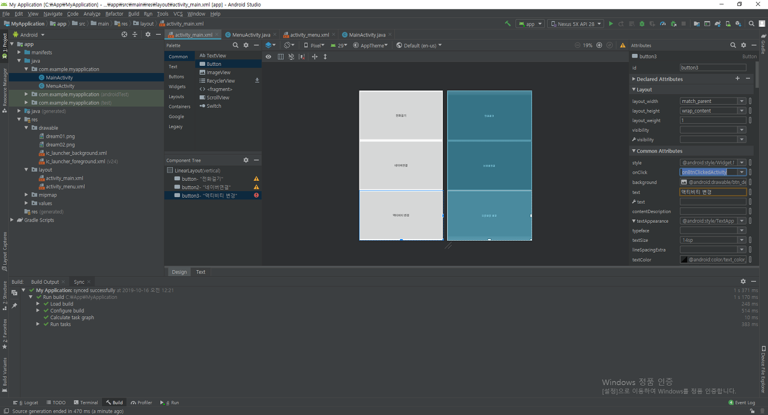Click the text attribute field with 액티비티 변경
Viewport: 768px width, 415px height.
pyautogui.click(x=713, y=192)
